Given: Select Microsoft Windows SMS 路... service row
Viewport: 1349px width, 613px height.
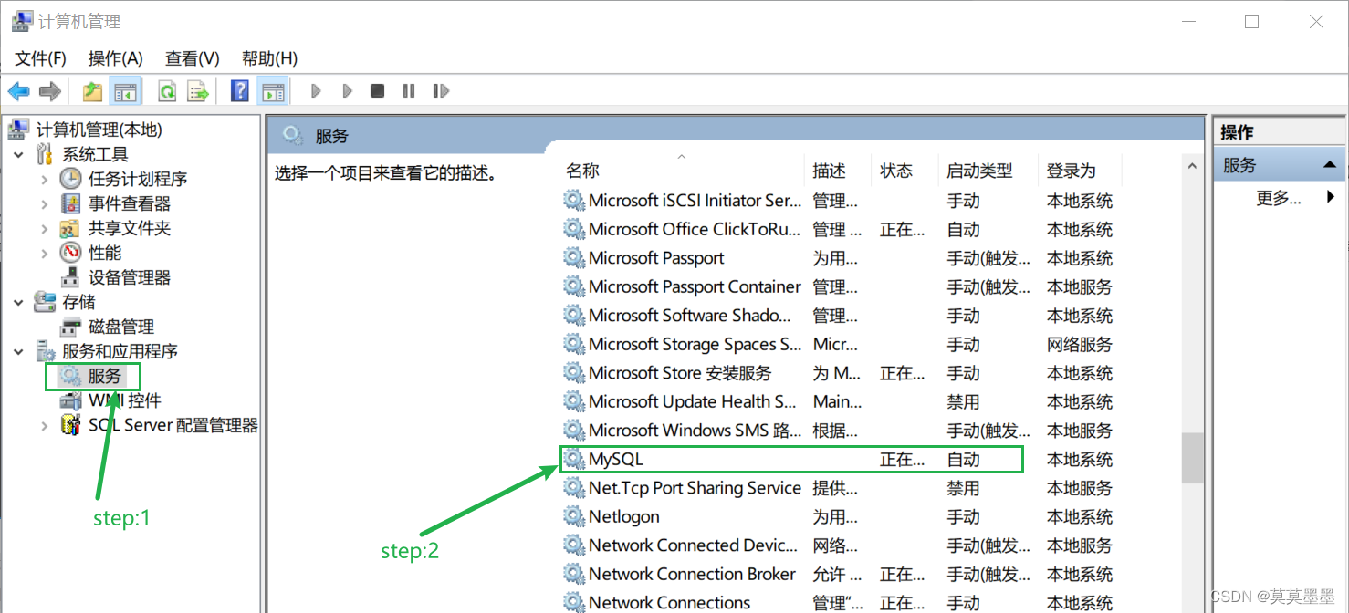Looking at the screenshot, I should 840,431.
